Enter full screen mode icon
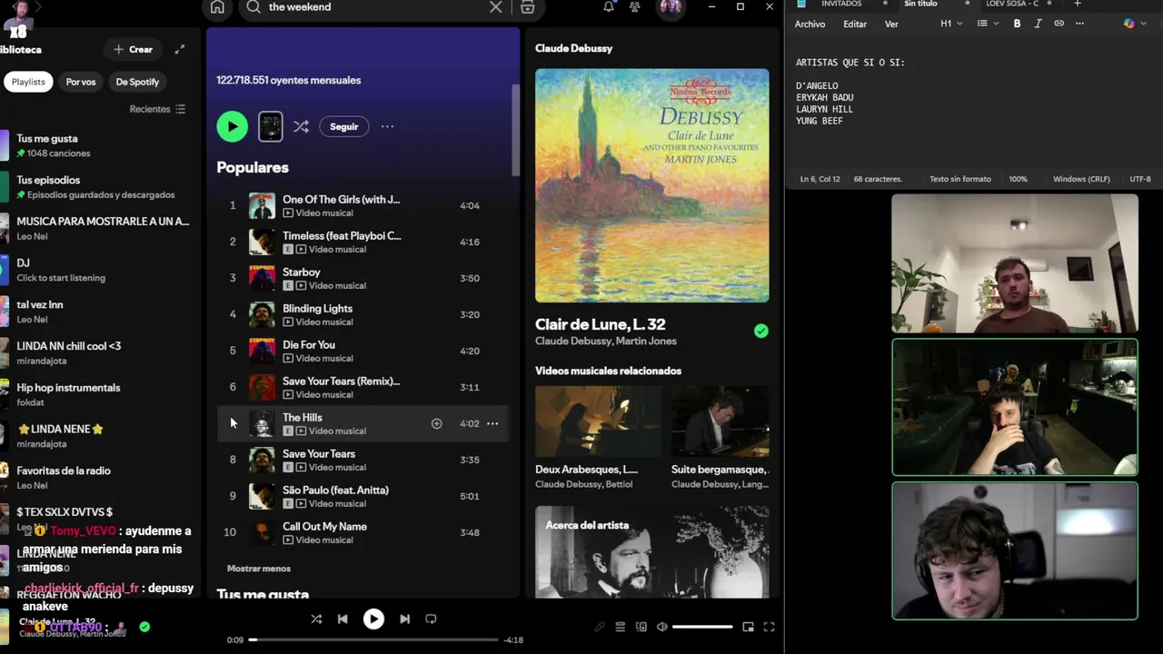 (x=769, y=627)
